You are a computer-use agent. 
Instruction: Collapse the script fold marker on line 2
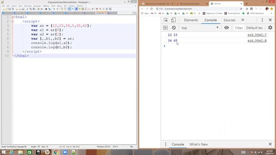coord(13,22)
